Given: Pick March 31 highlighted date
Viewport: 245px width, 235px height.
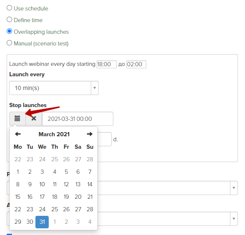Looking at the screenshot, I should [42, 222].
